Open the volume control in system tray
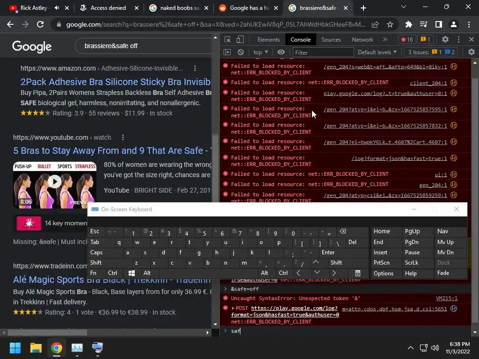Screen dimensions: 479x359 coord(435,348)
